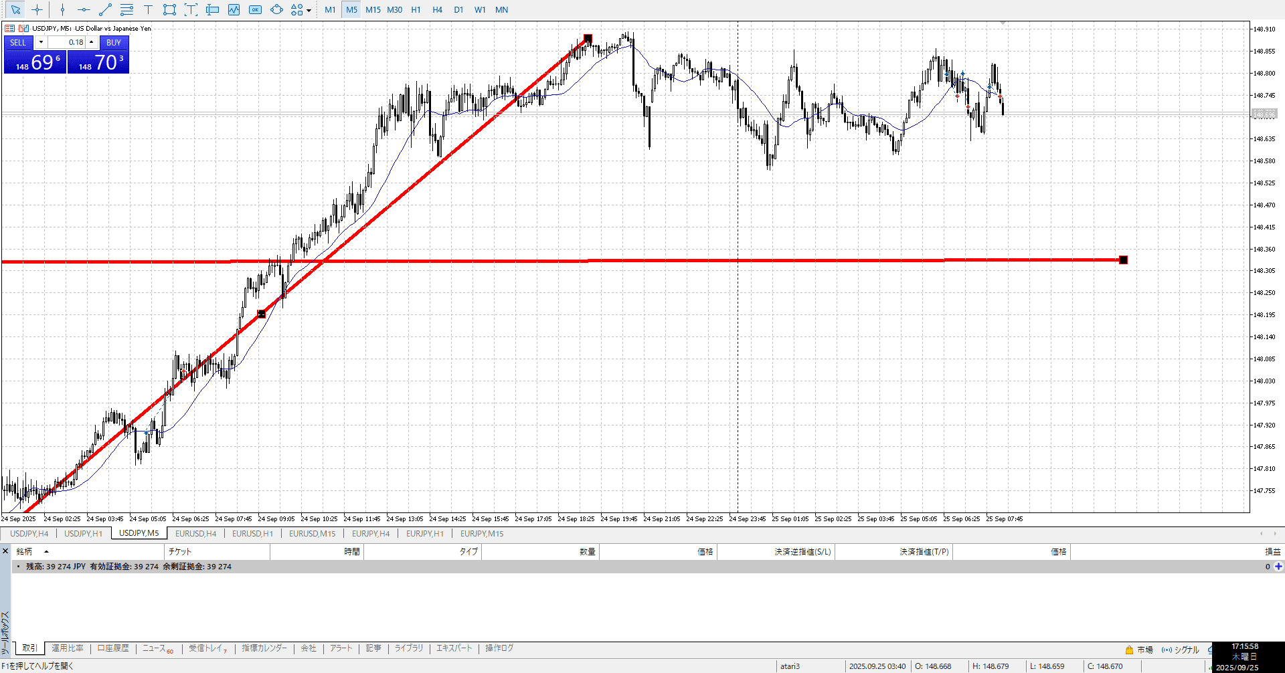Image resolution: width=1285 pixels, height=673 pixels.
Task: Select the trendline drawing tool
Action: 105,9
